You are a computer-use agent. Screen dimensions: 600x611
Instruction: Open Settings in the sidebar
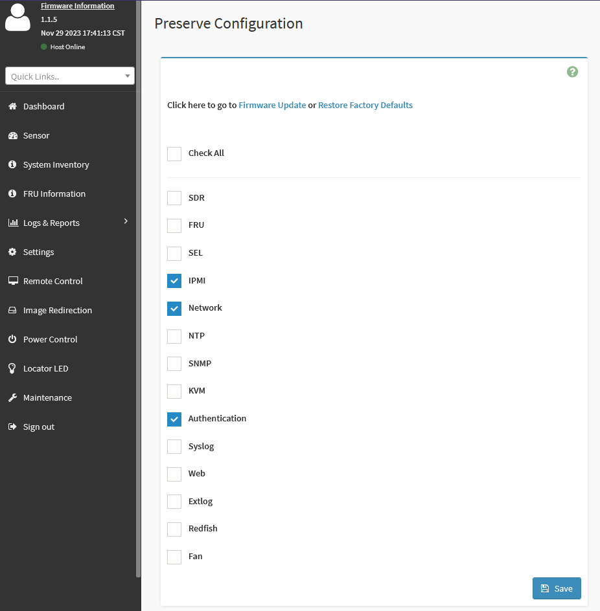click(38, 252)
